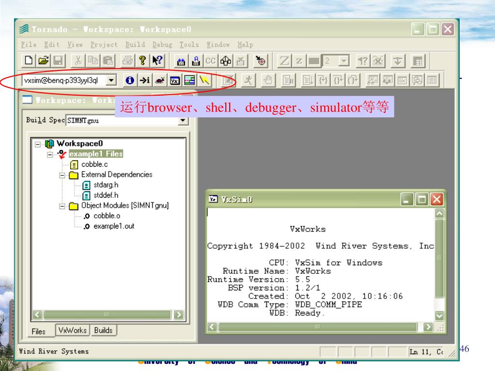Open the Window menu
Viewport: 495px width, 371px height.
tap(218, 45)
